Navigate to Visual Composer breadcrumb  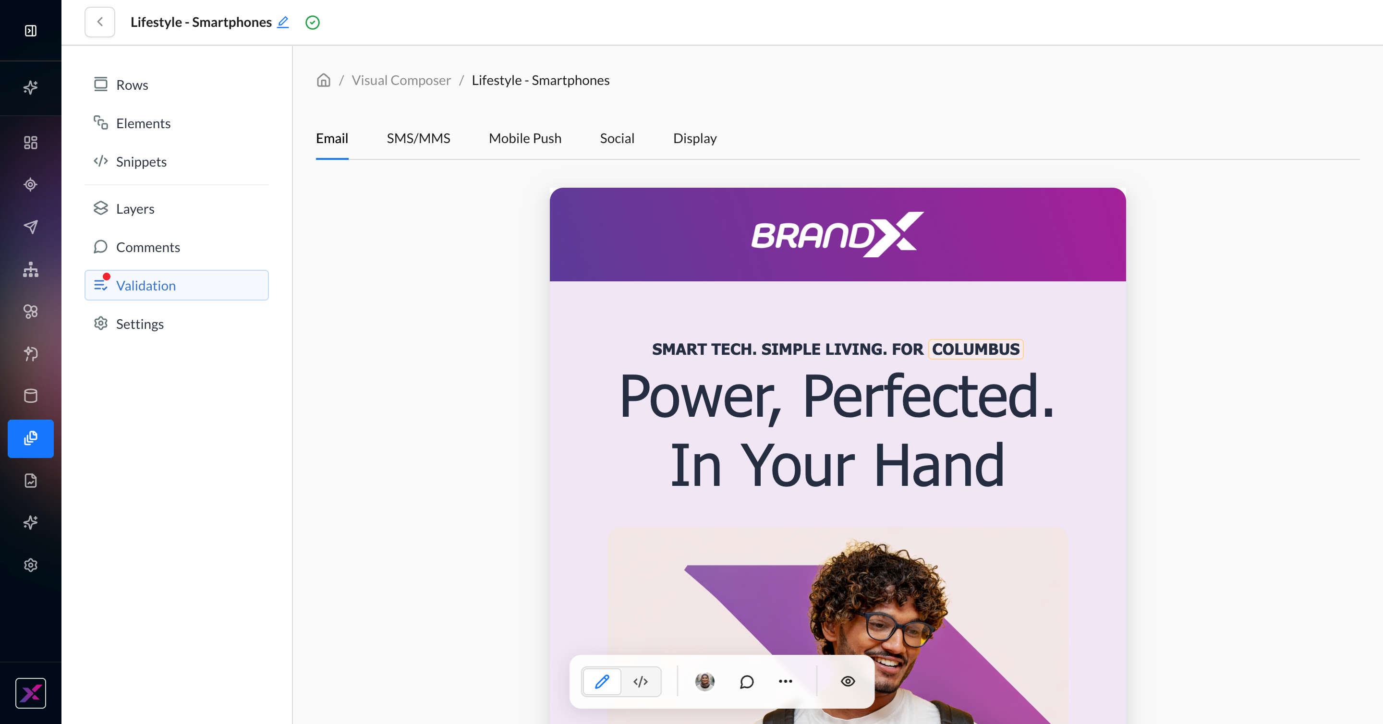tap(401, 80)
